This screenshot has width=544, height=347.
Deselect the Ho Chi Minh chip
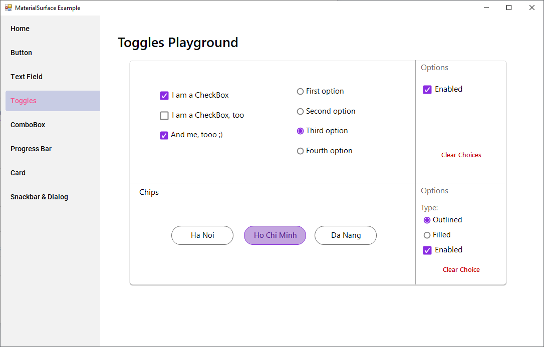pyautogui.click(x=275, y=235)
